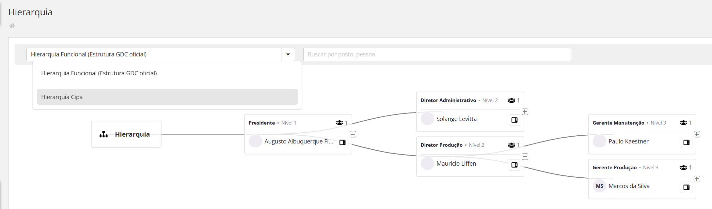Click the MS avatar of Marcos da Silva

(599, 186)
